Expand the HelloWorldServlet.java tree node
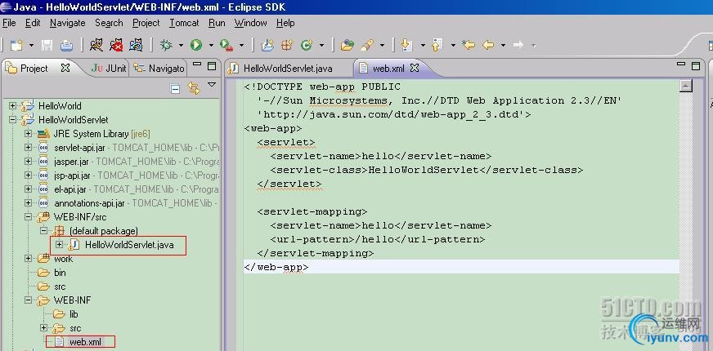The width and height of the screenshot is (713, 351). point(59,245)
